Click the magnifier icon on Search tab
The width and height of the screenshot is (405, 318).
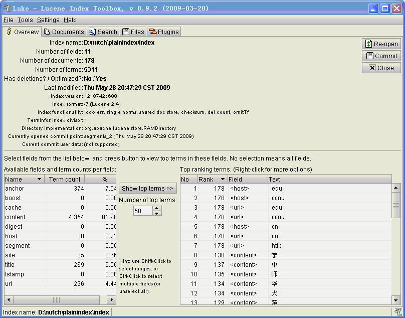tap(92, 32)
